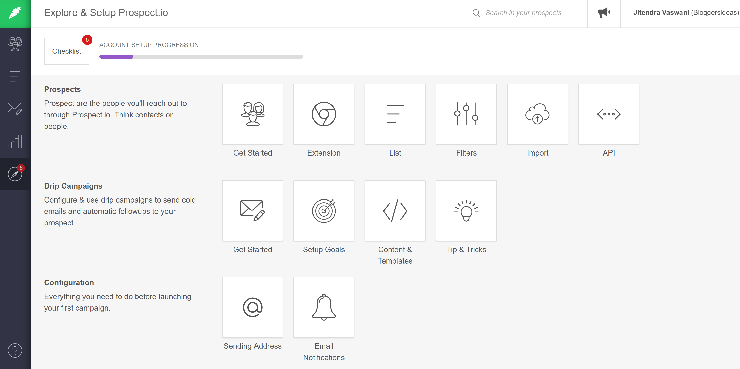The width and height of the screenshot is (740, 369).
Task: Open the Sending Address tile
Action: [x=252, y=307]
